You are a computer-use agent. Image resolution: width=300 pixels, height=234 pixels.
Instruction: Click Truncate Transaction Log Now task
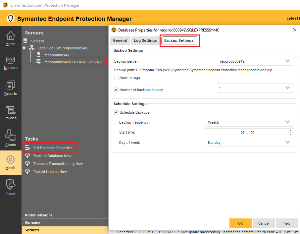[x=58, y=164]
